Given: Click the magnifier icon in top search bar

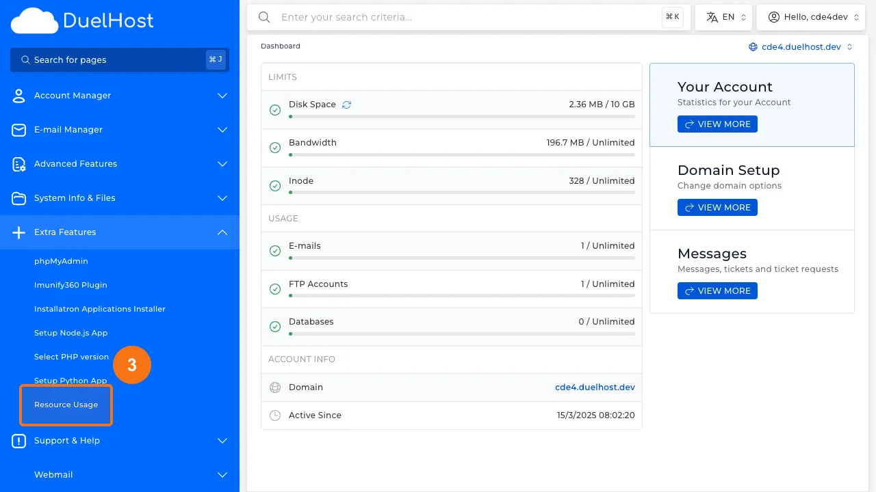Looking at the screenshot, I should [x=264, y=17].
